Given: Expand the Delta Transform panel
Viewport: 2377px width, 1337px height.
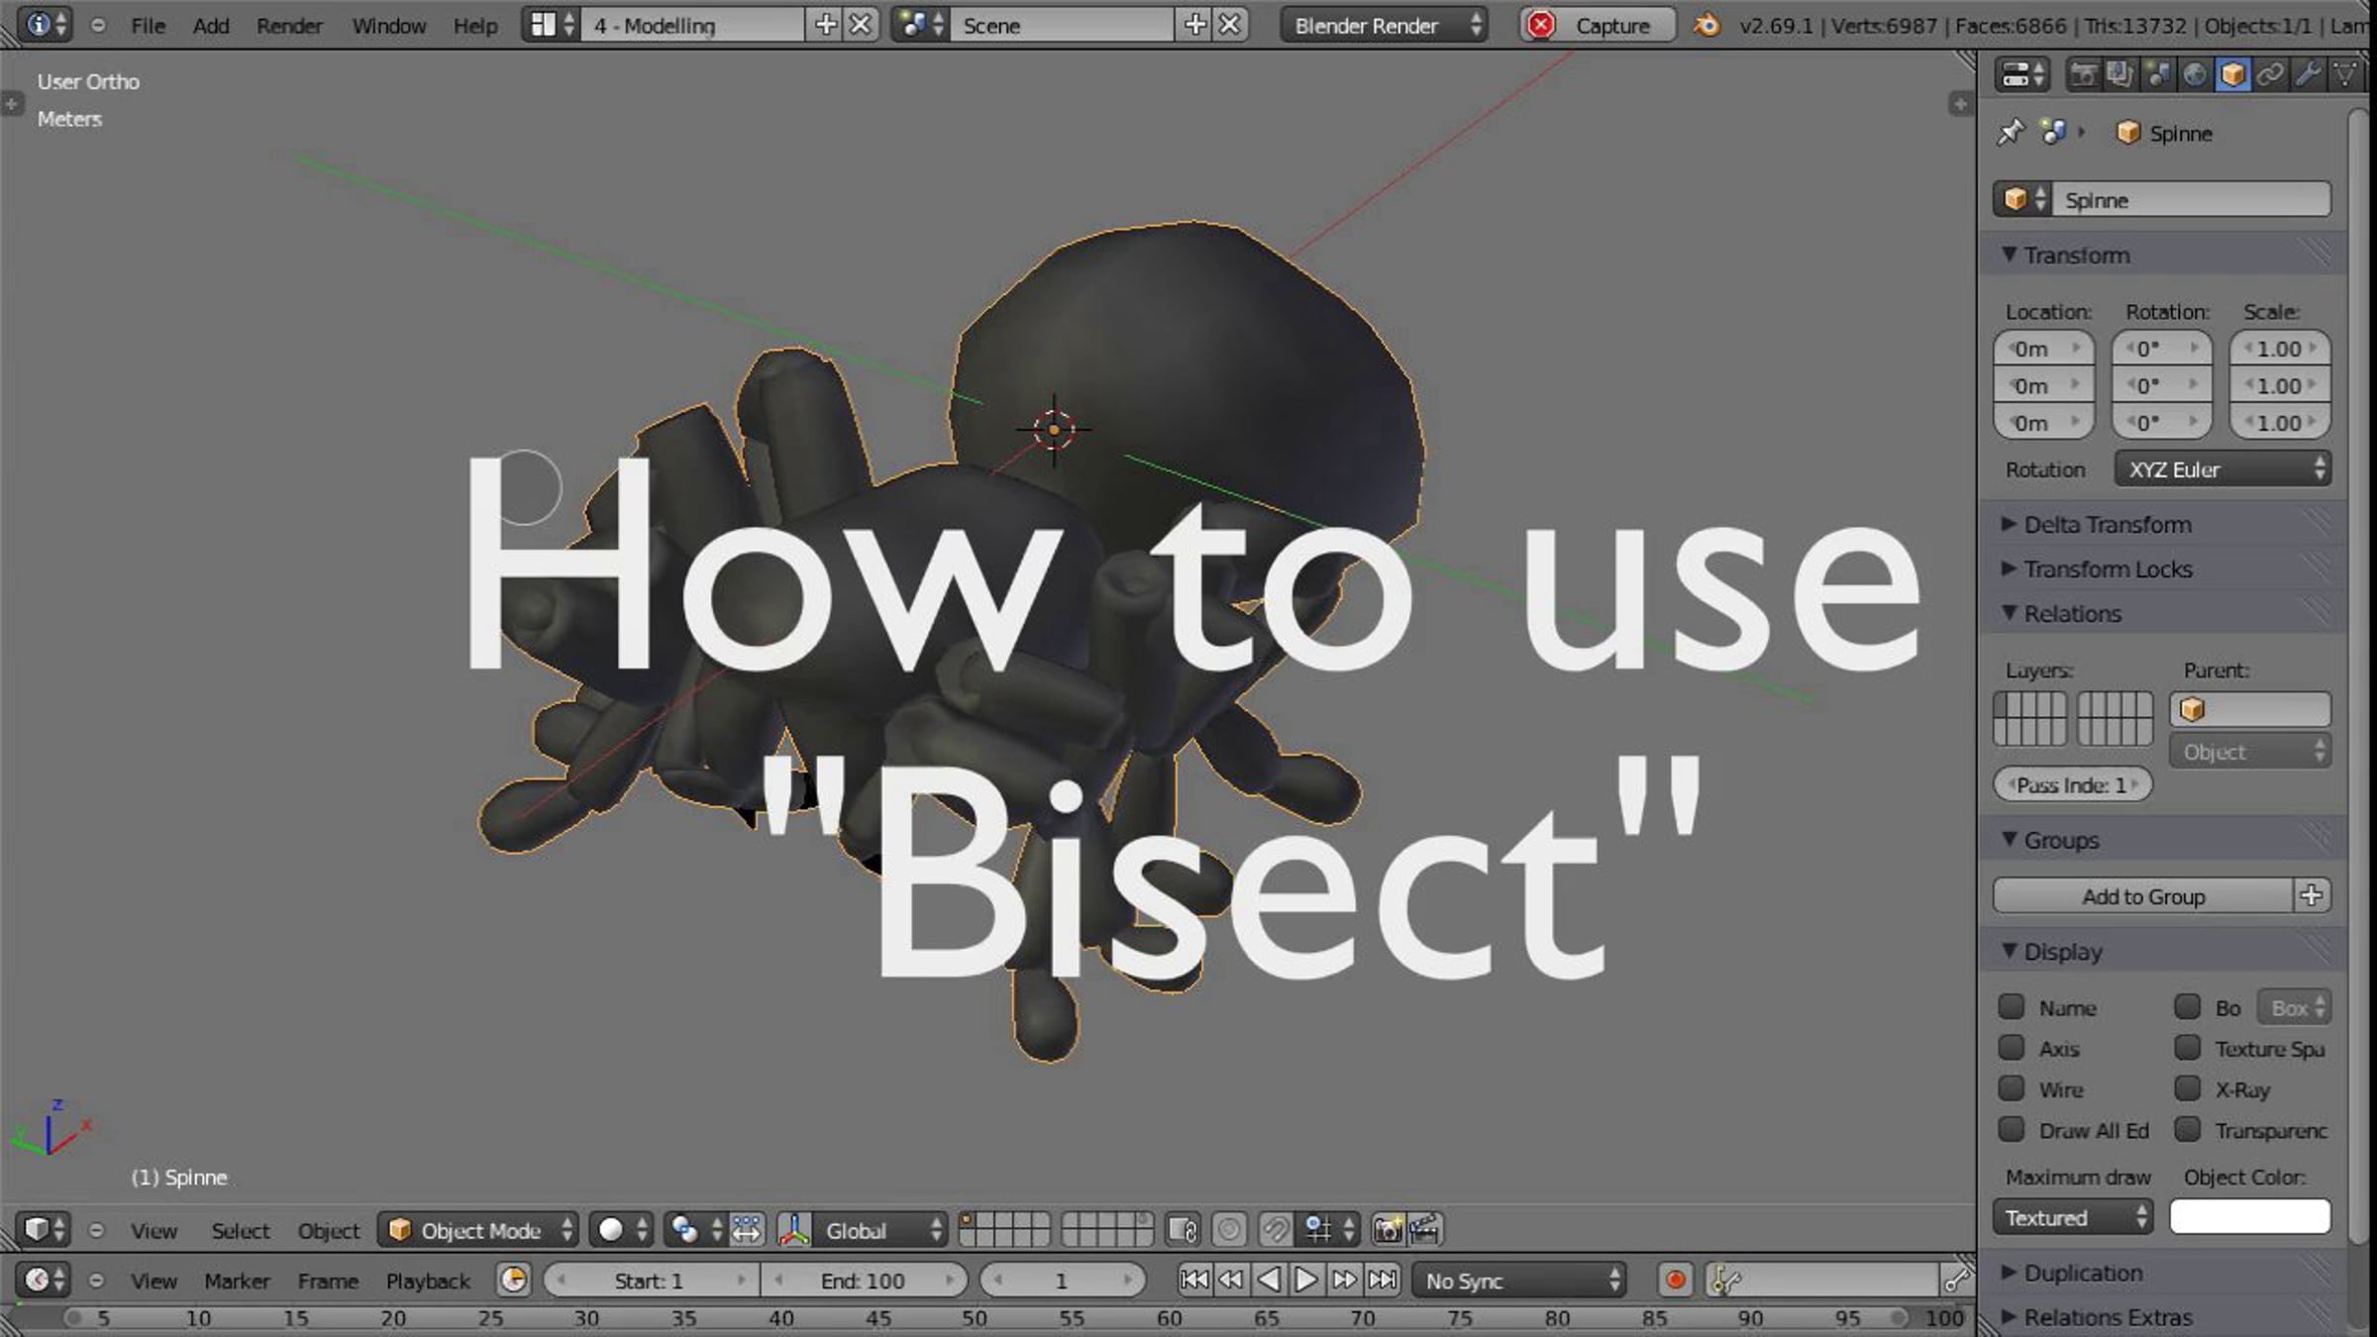Looking at the screenshot, I should (2107, 524).
